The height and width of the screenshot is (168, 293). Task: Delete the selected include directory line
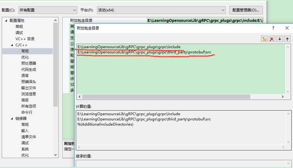pyautogui.click(x=272, y=39)
